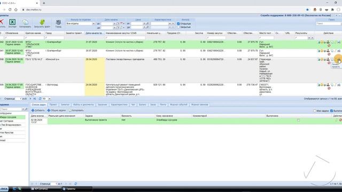Viewport: 342px width, 192px height.
Task: Select the Список задач tab
Action: [x=38, y=105]
